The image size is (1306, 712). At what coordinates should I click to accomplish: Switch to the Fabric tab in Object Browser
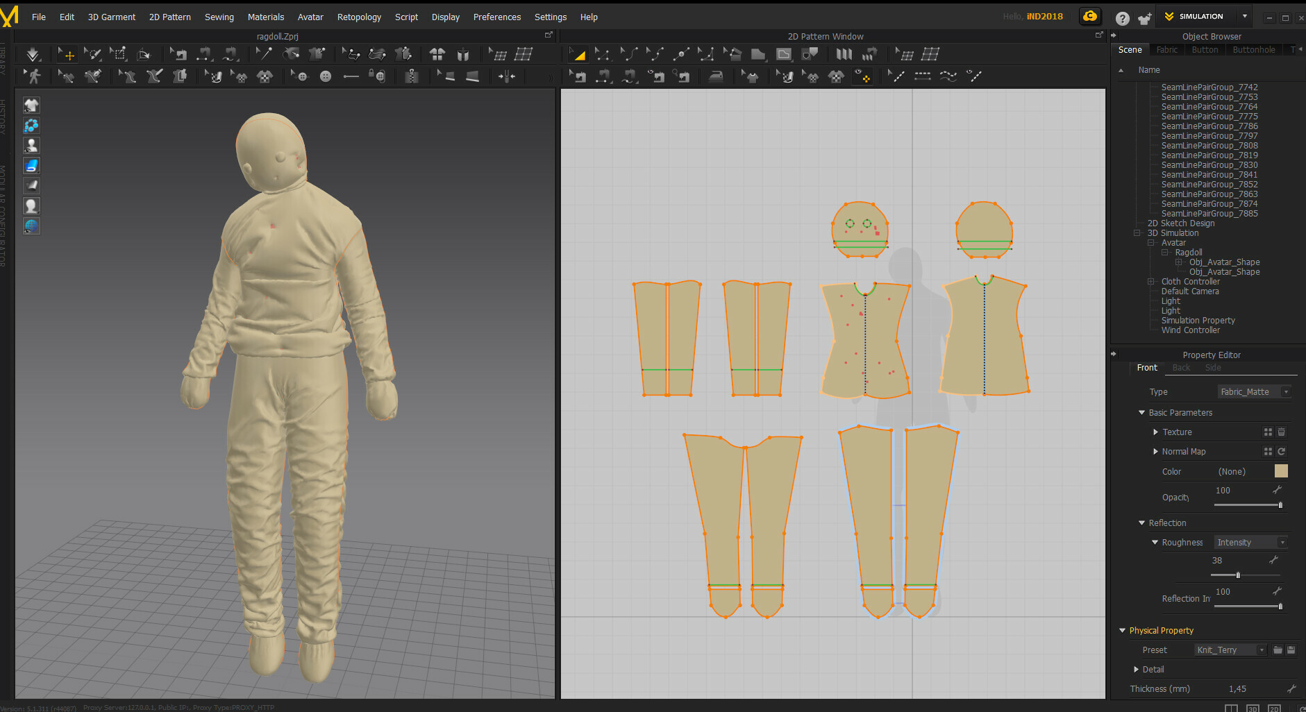click(1166, 50)
